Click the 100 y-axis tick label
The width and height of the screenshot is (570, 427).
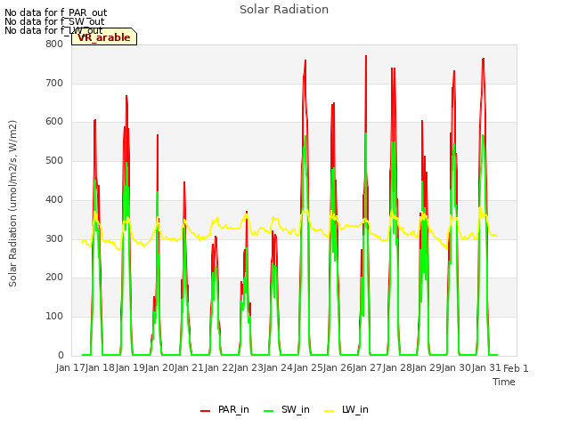[x=54, y=317]
